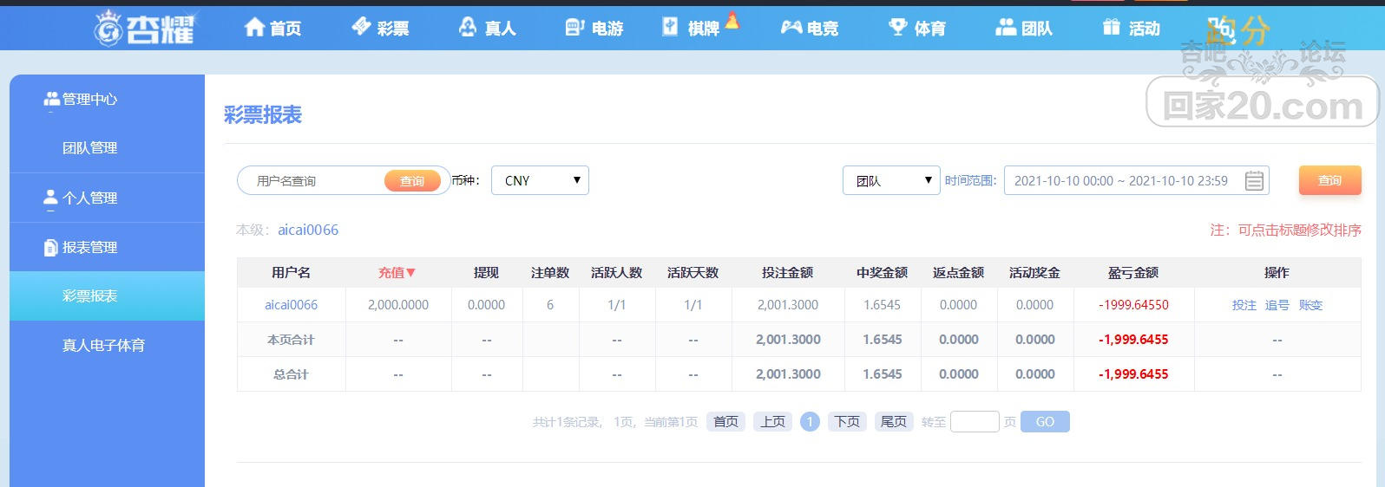Sort by the 注单数 column header
The image size is (1385, 487).
pyautogui.click(x=550, y=272)
